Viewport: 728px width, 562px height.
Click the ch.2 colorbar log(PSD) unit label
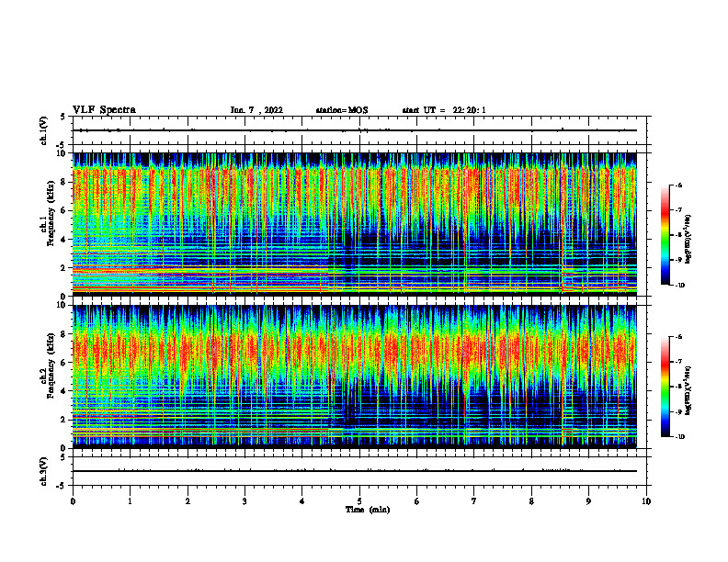[x=688, y=390]
